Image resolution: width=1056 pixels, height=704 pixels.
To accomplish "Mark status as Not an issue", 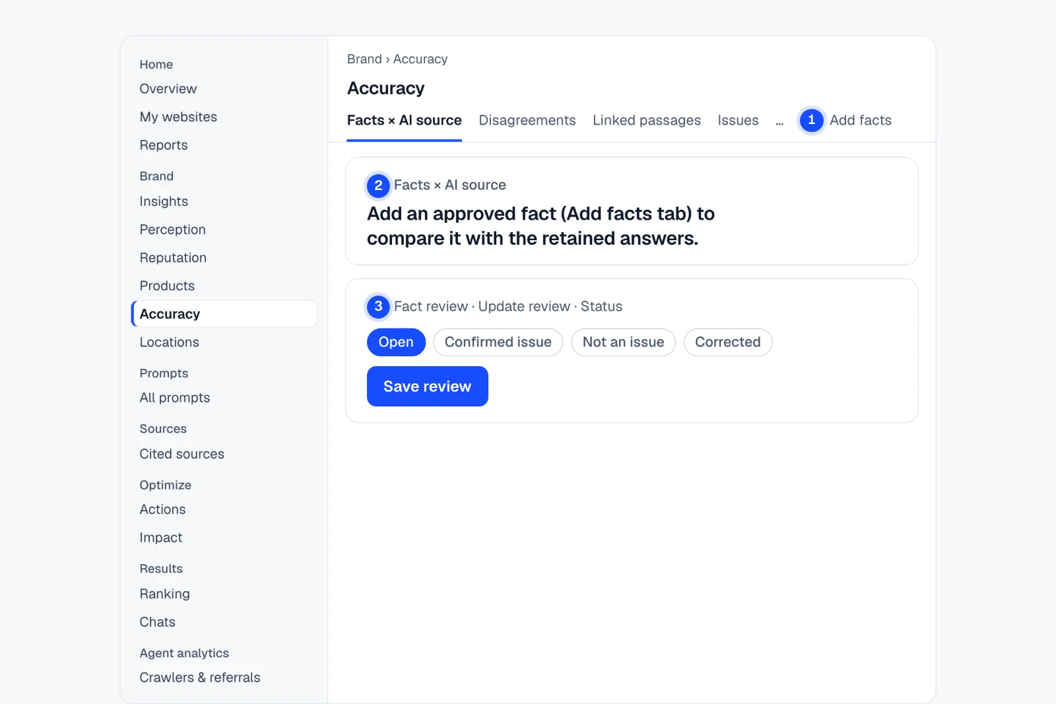I will (x=623, y=342).
